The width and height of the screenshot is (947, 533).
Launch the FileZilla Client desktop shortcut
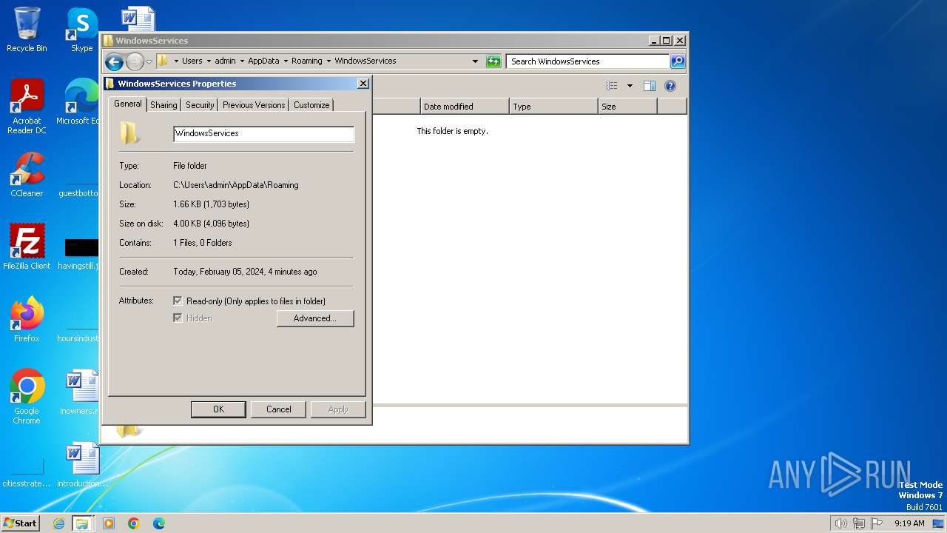click(27, 247)
